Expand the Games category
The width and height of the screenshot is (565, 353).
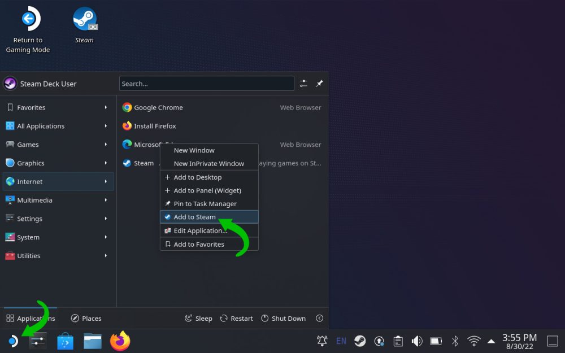[x=58, y=145]
